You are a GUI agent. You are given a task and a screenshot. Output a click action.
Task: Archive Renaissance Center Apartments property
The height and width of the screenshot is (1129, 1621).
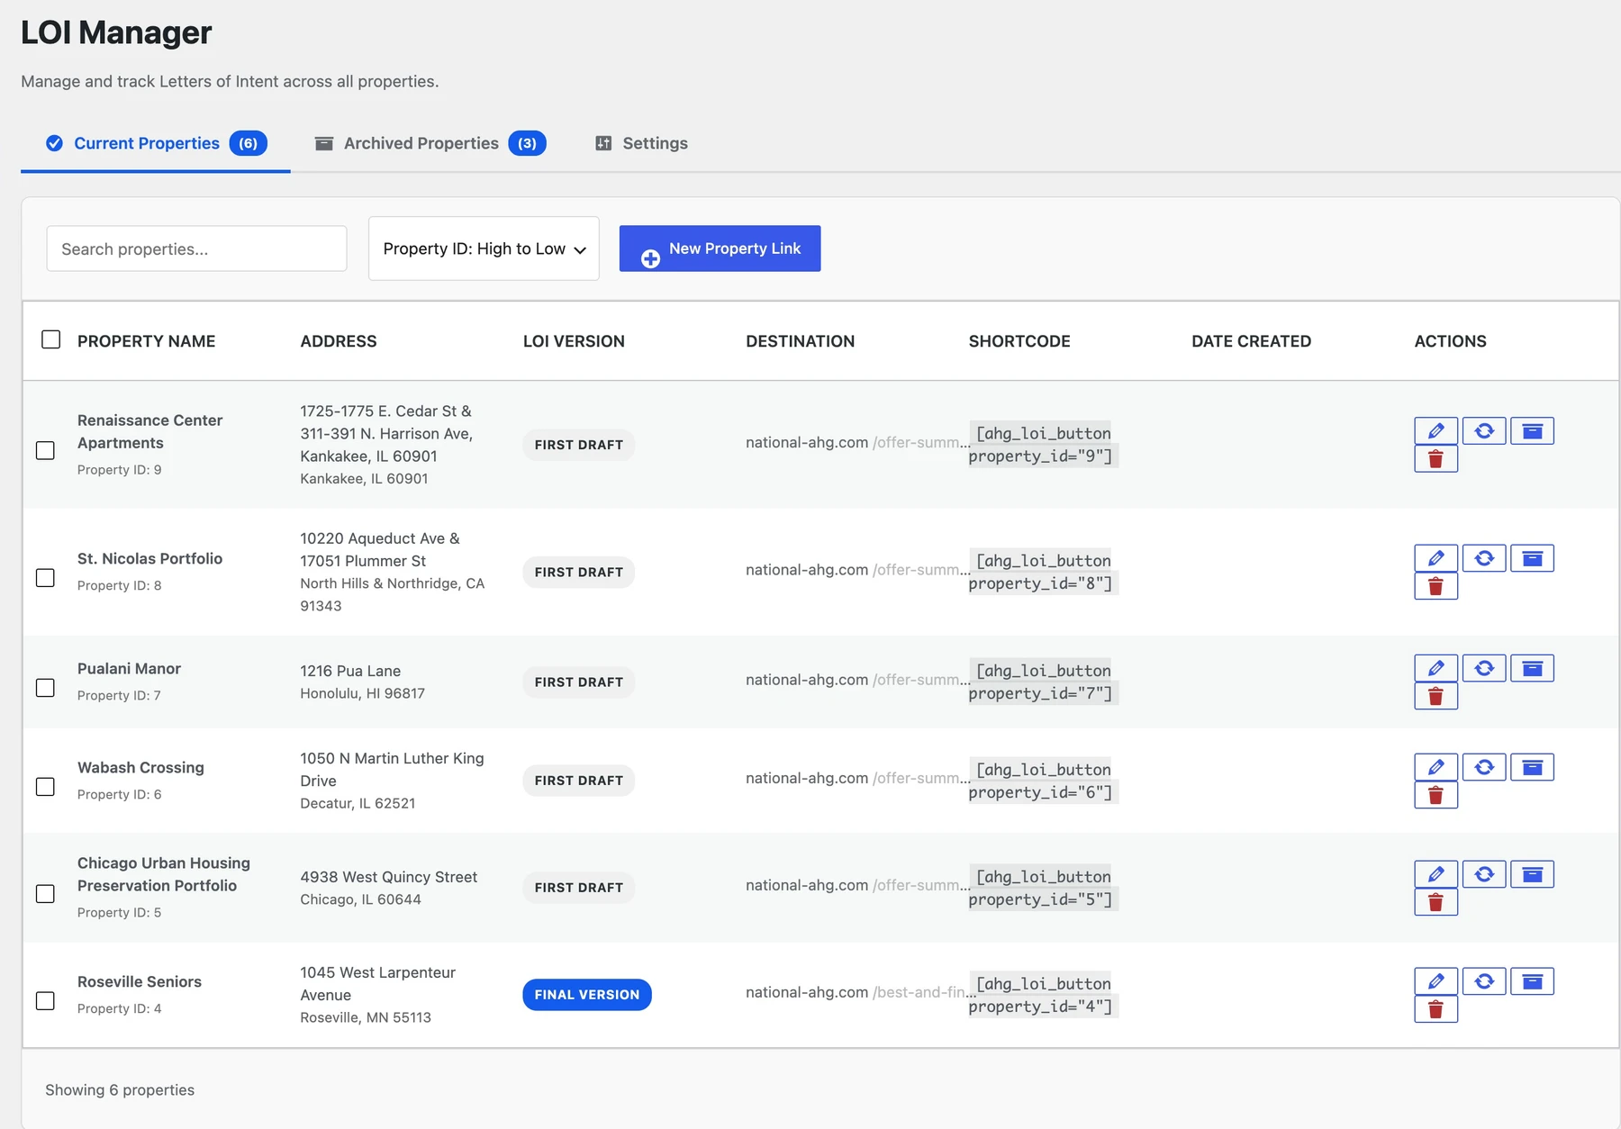1532,431
